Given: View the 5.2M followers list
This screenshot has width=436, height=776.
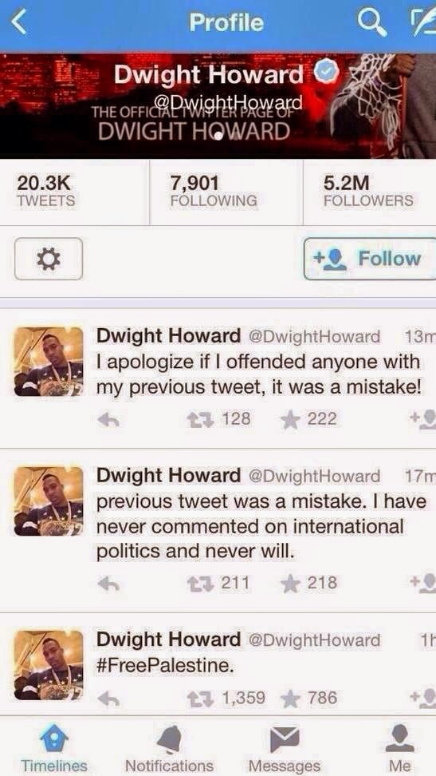Looking at the screenshot, I should click(369, 192).
